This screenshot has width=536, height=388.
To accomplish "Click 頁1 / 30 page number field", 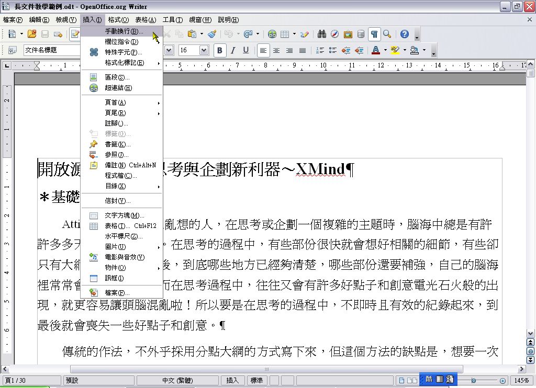I will [x=31, y=381].
